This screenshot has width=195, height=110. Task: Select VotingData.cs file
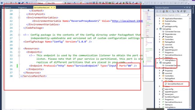click(x=170, y=60)
